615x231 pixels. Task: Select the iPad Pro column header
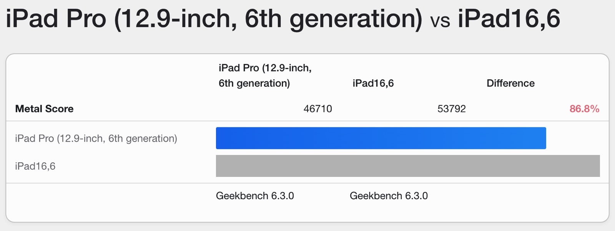265,76
